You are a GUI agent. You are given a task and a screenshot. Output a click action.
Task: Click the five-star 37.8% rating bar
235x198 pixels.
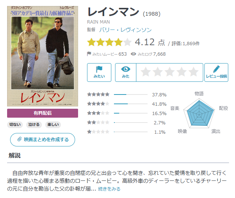pyautogui.click(x=131, y=95)
